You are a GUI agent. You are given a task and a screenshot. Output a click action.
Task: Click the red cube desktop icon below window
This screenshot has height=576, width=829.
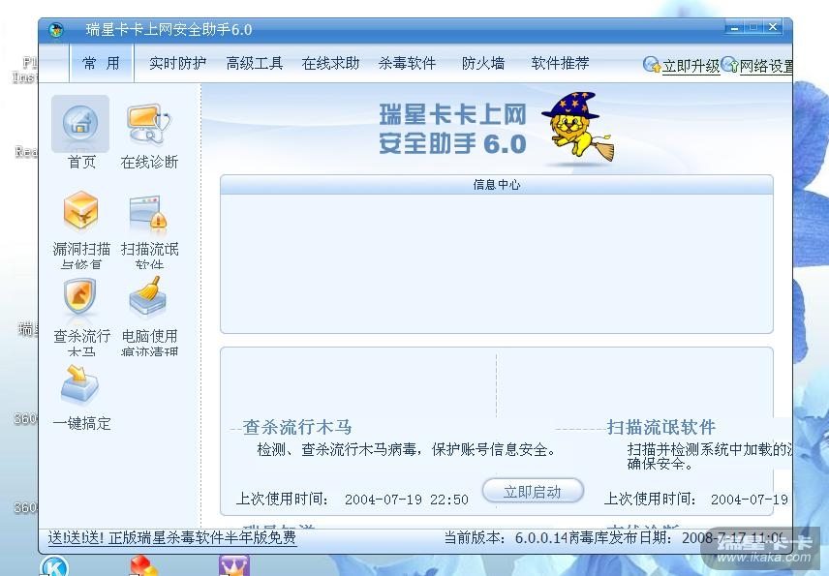[143, 565]
